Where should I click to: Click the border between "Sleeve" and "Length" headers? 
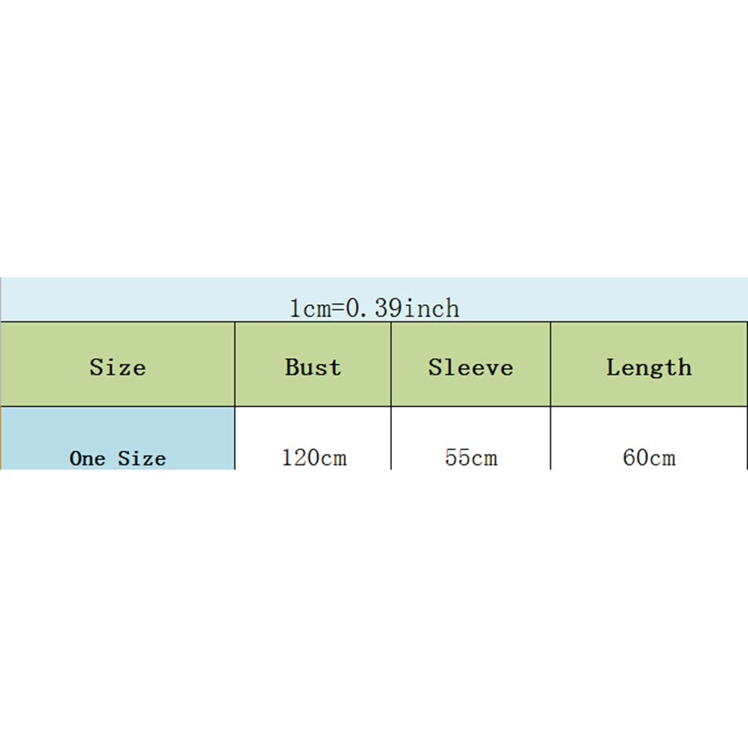pos(551,364)
